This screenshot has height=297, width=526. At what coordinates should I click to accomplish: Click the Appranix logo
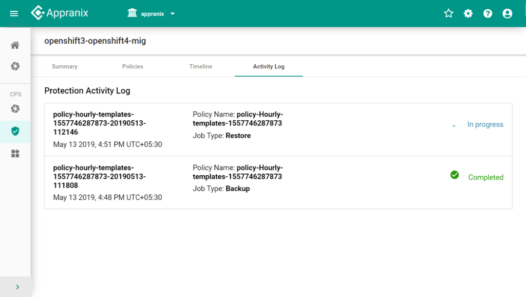pyautogui.click(x=60, y=13)
